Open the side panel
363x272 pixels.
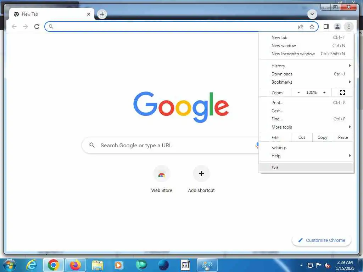pos(326,27)
